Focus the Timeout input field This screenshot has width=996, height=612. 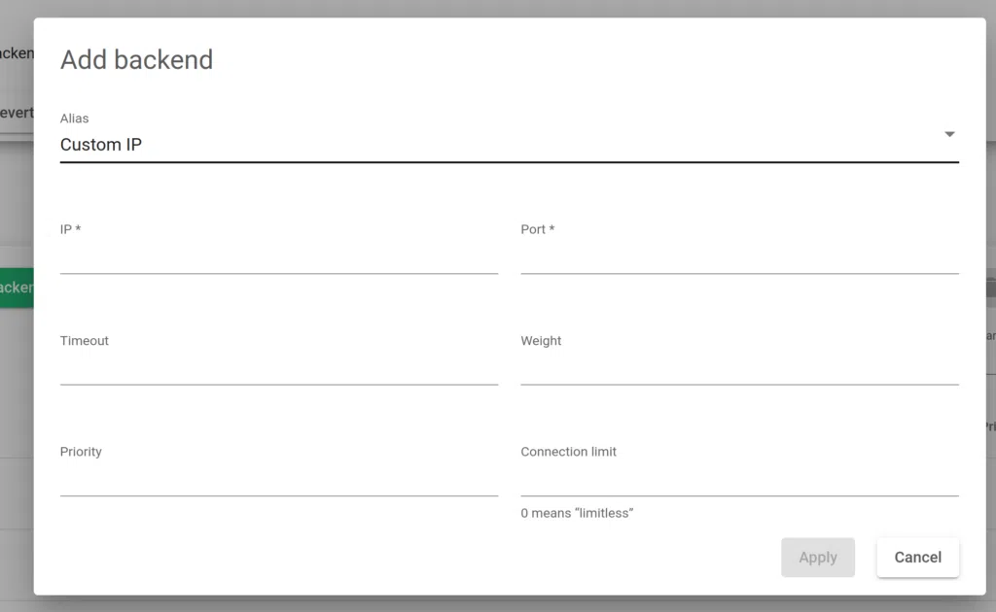278,369
